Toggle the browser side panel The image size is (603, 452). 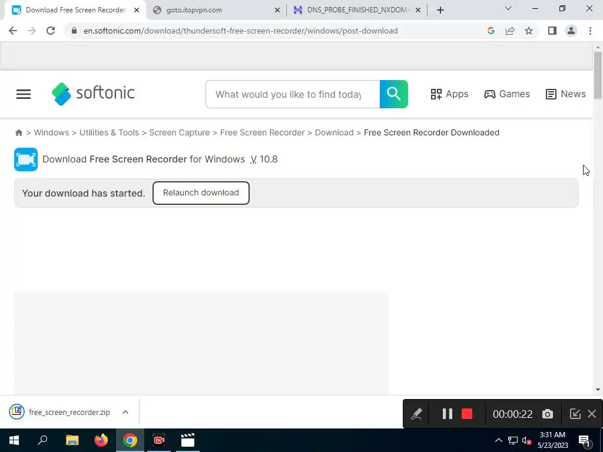point(552,31)
